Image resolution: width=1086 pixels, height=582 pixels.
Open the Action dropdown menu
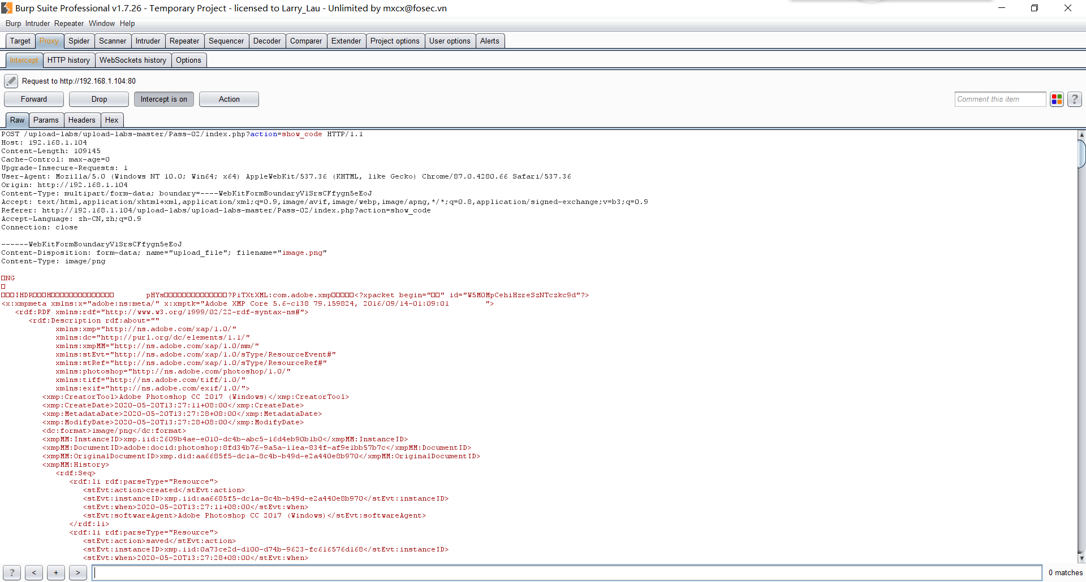point(229,99)
